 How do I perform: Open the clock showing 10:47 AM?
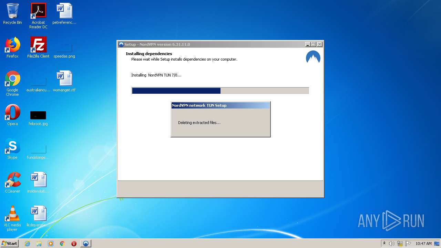coord(423,244)
